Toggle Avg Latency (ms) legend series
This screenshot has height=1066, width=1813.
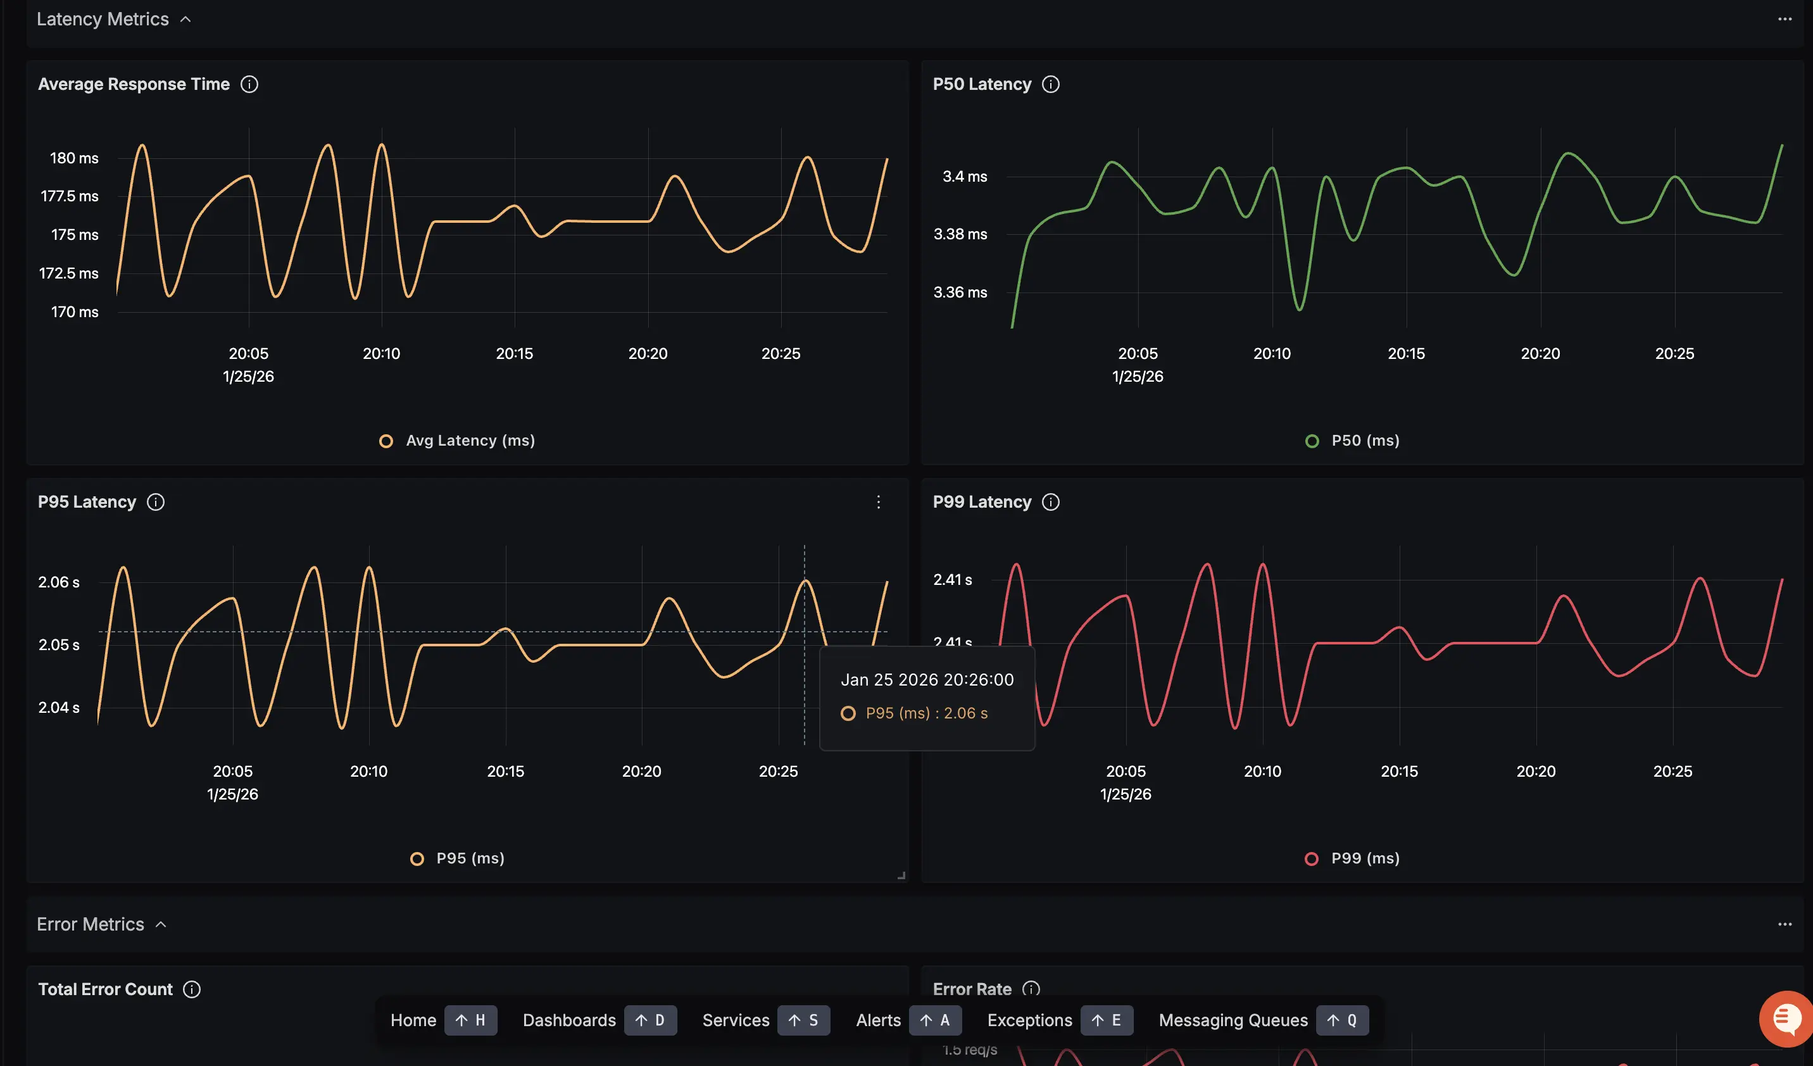click(470, 440)
